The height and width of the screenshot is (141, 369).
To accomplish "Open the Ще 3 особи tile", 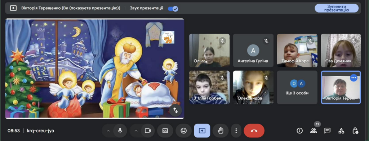I will 297,88.
